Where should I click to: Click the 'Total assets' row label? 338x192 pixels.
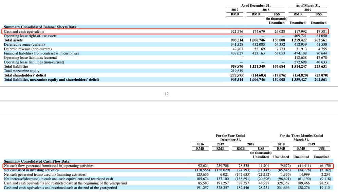point(13,40)
